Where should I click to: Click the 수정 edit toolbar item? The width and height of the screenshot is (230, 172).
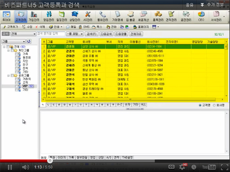click(27, 27)
